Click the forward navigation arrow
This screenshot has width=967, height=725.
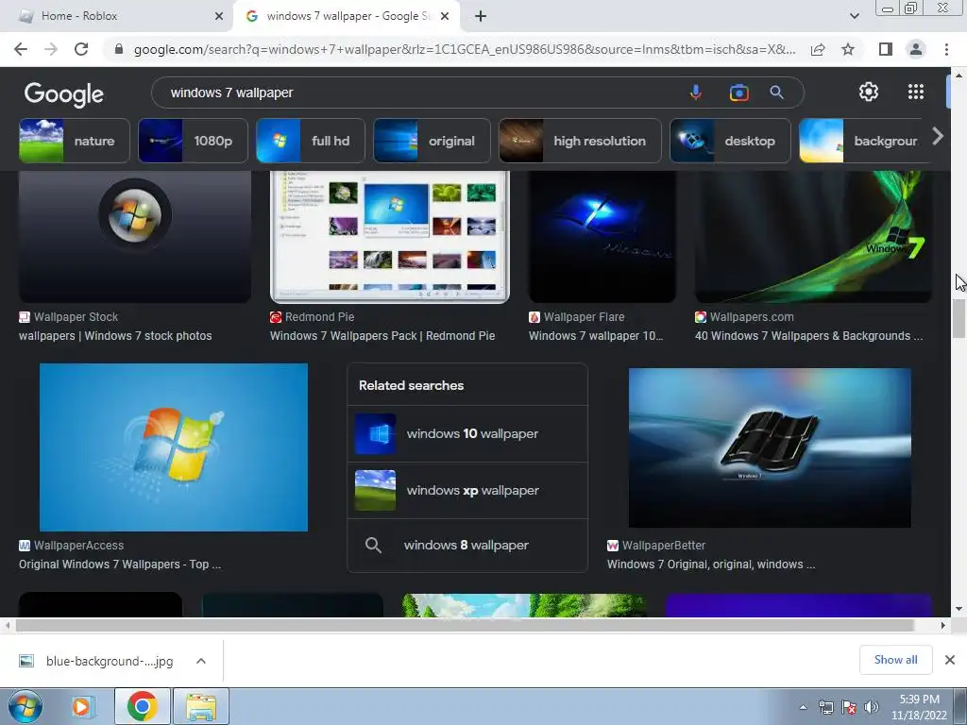coord(51,49)
